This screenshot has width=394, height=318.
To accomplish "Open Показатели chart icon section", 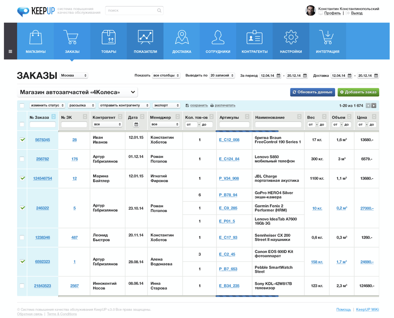I will (x=145, y=38).
